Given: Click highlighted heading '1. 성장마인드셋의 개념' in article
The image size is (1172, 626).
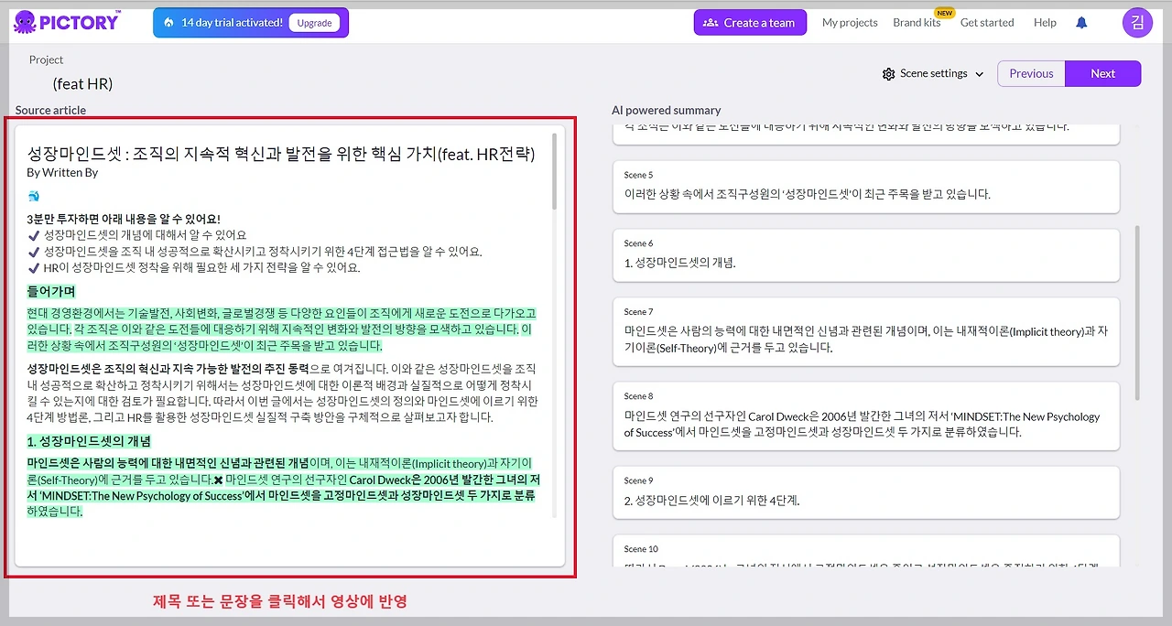Looking at the screenshot, I should [x=89, y=441].
